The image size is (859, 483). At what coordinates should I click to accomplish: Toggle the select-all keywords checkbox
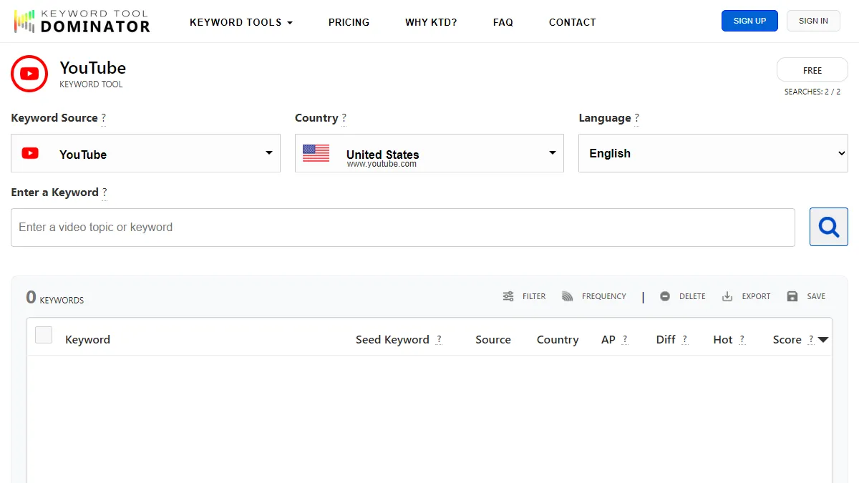click(44, 335)
